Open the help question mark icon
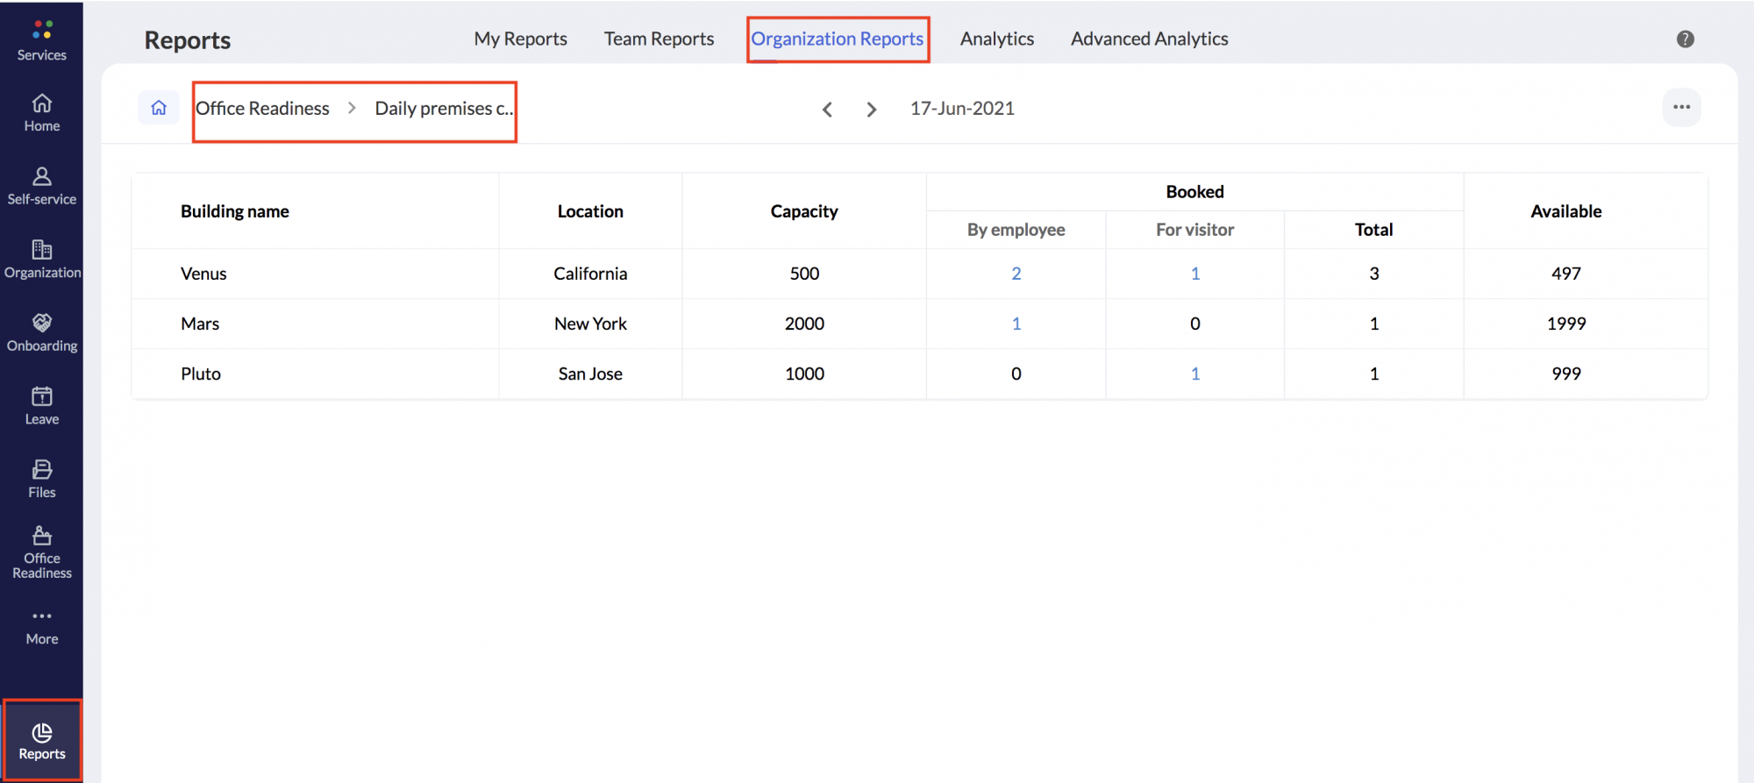This screenshot has height=783, width=1754. (x=1685, y=39)
